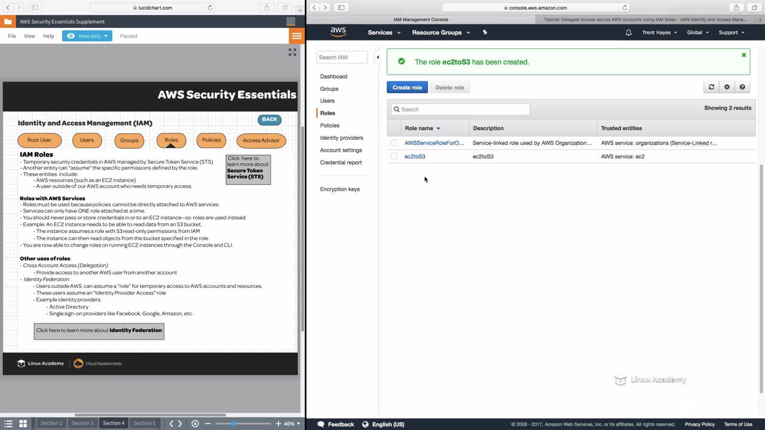The width and height of the screenshot is (765, 430).
Task: Open the 46% zoom level dropdown
Action: pos(292,423)
